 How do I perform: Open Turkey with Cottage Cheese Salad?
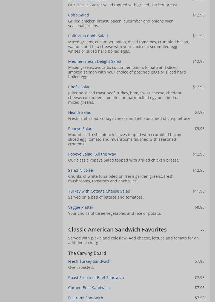[x=99, y=191]
